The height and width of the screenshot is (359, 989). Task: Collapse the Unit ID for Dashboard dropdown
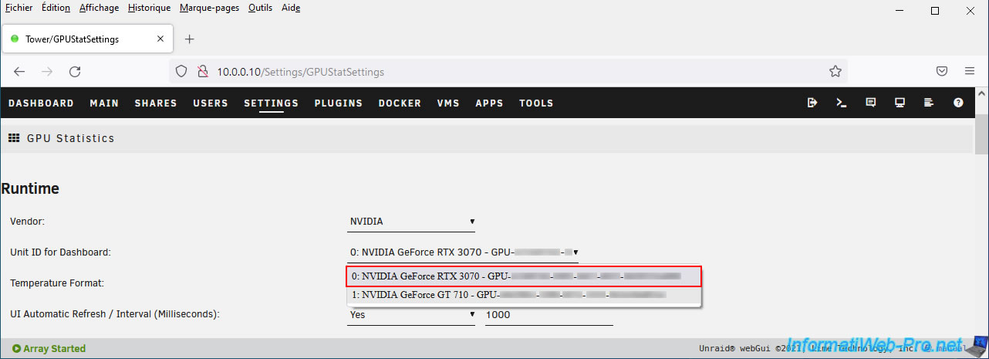tap(463, 252)
